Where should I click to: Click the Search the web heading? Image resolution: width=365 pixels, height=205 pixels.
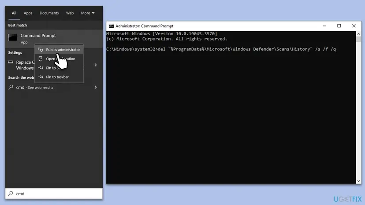21,77
